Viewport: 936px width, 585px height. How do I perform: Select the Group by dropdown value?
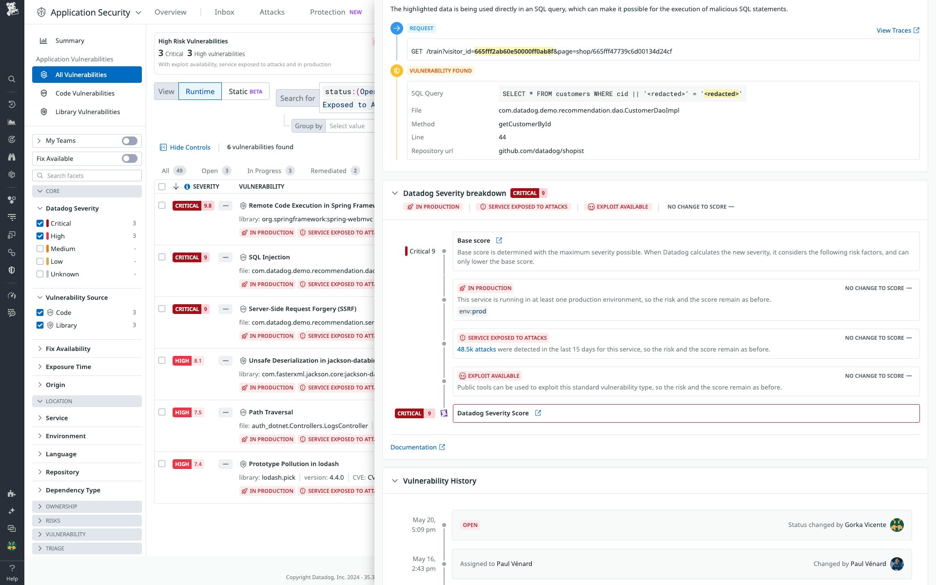point(348,126)
